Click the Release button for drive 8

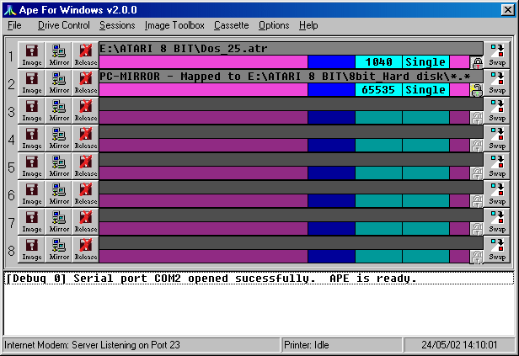(85, 249)
